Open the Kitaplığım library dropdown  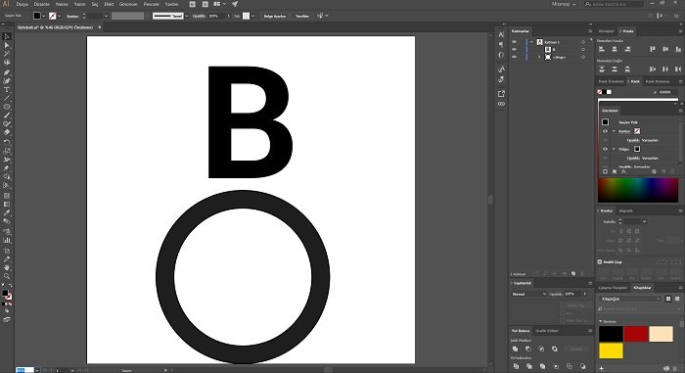pyautogui.click(x=630, y=299)
